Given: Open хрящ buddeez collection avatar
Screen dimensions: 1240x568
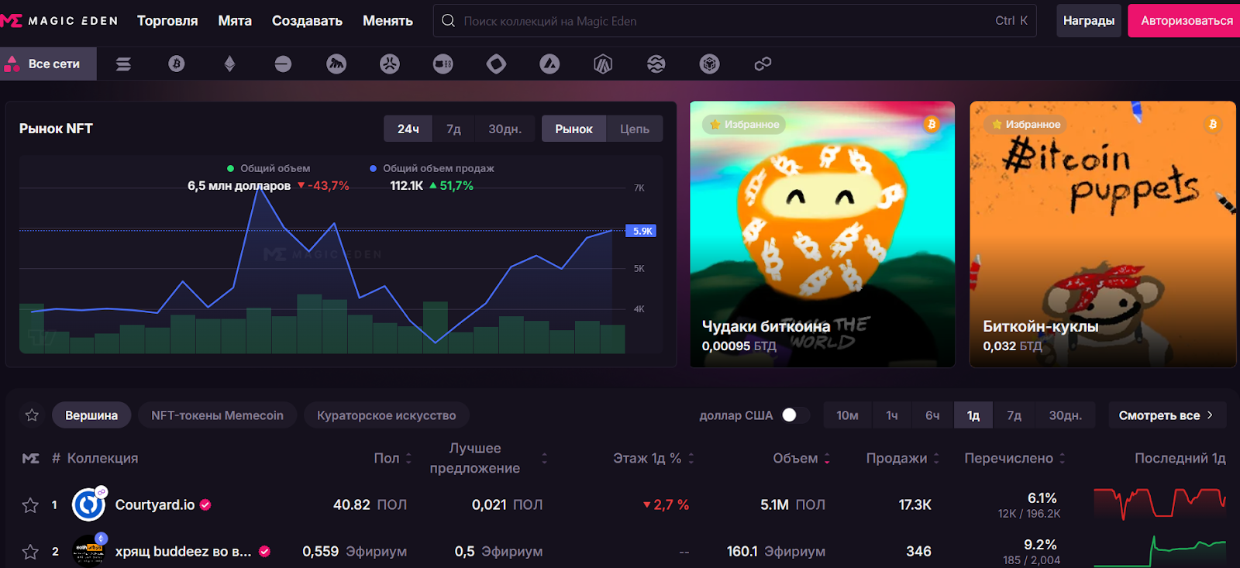Looking at the screenshot, I should [88, 551].
